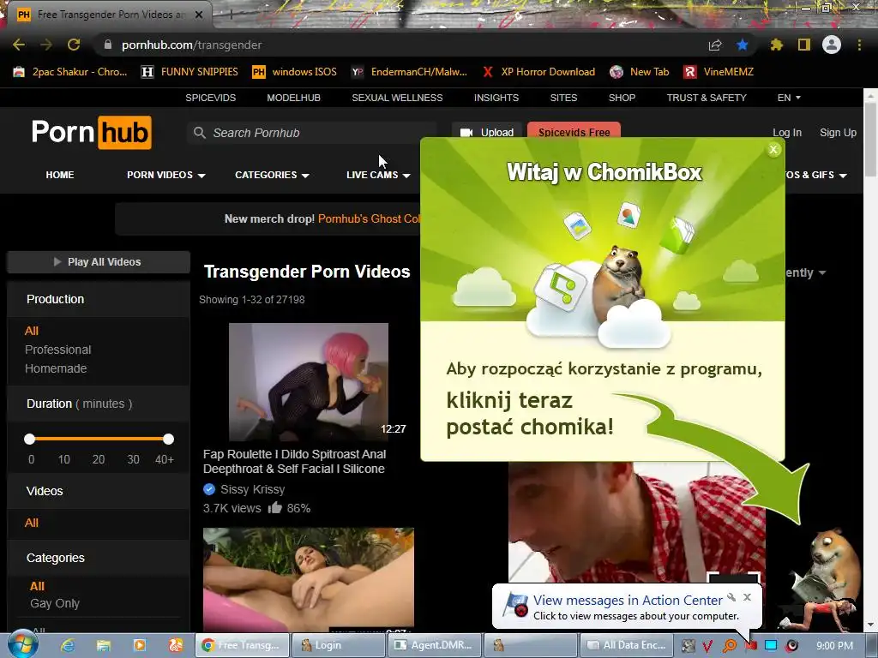The image size is (878, 658).
Task: Close the browser tab with the X
Action: (199, 15)
